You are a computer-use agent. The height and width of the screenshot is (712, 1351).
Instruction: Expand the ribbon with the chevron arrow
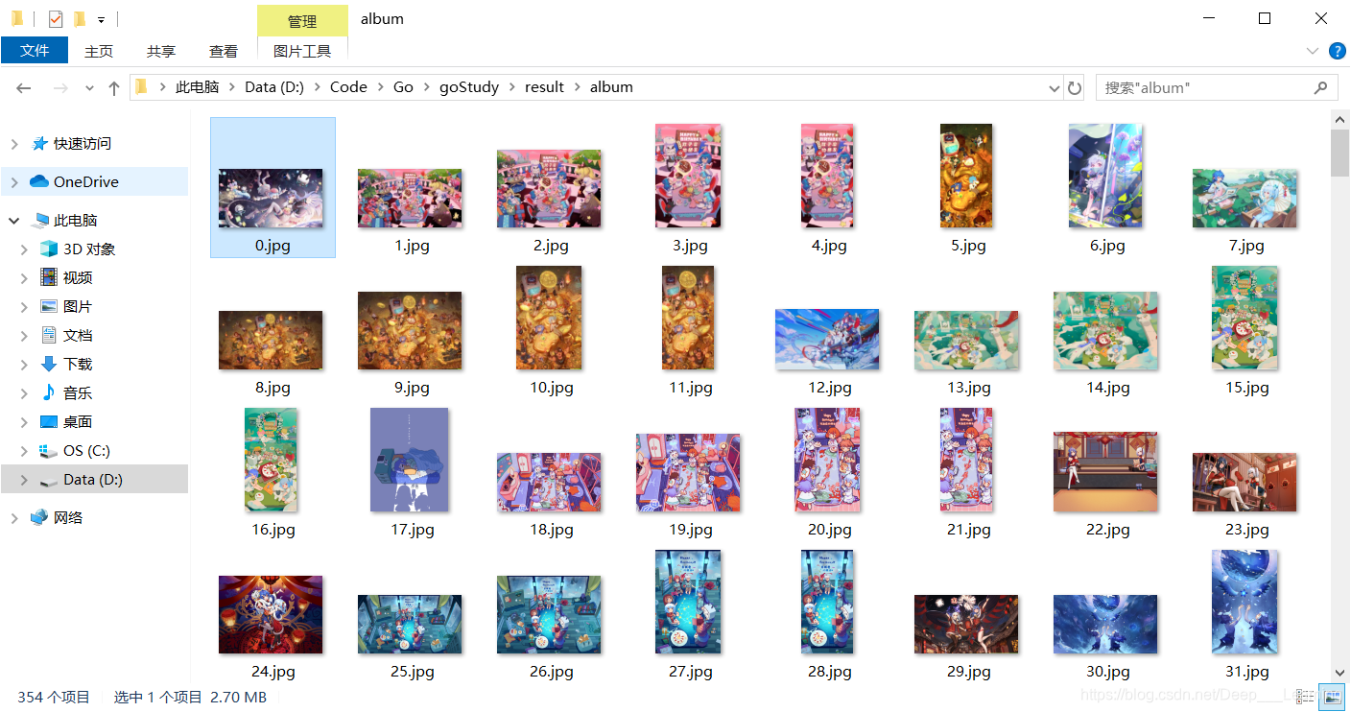[x=1313, y=51]
